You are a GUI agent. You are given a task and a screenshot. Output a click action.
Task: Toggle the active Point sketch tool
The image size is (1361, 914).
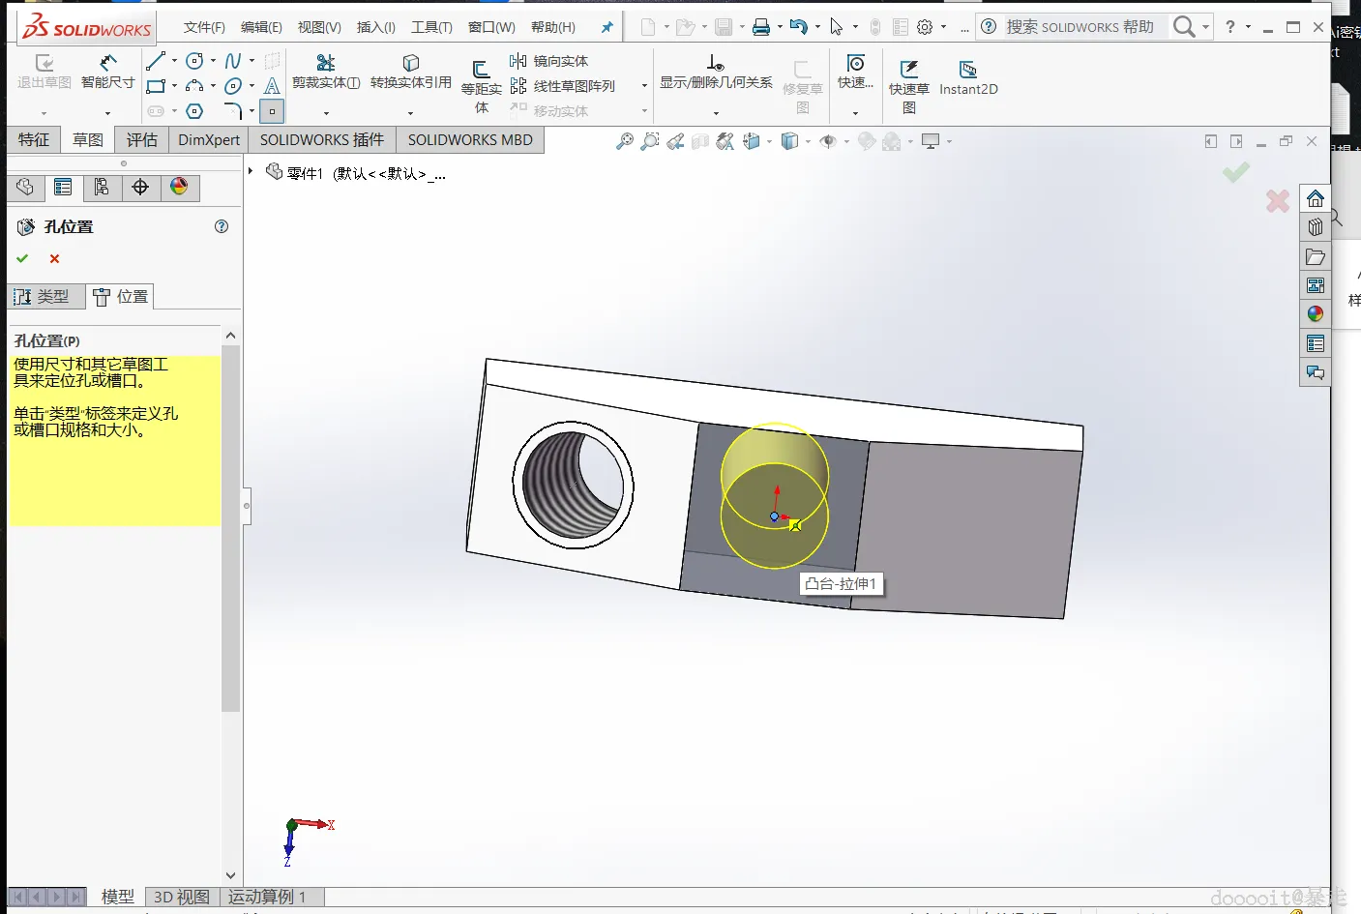point(272,111)
